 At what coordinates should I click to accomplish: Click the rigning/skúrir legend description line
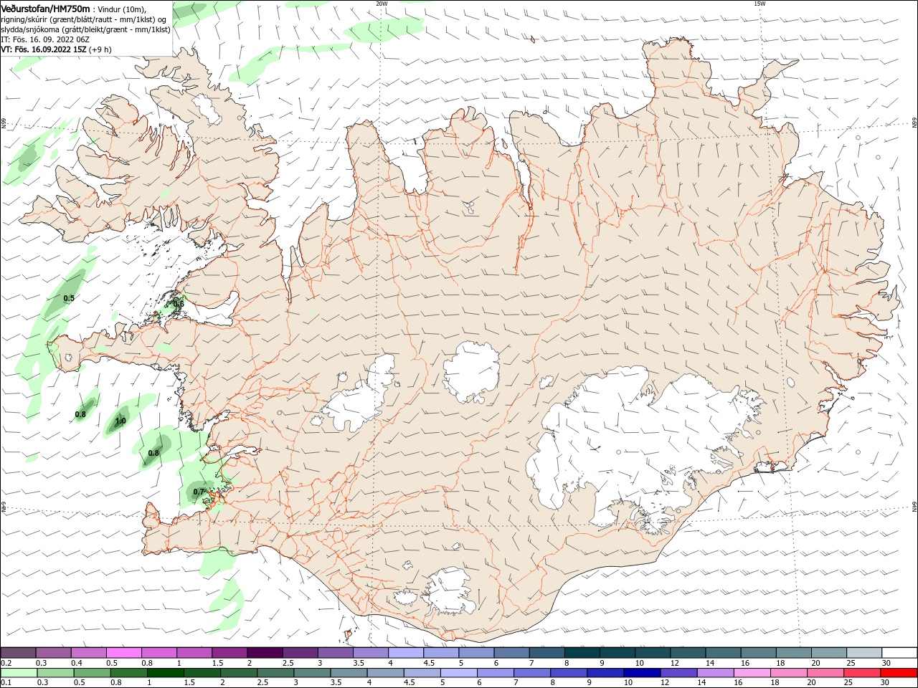click(84, 19)
